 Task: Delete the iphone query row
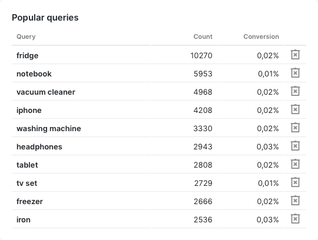(x=295, y=109)
